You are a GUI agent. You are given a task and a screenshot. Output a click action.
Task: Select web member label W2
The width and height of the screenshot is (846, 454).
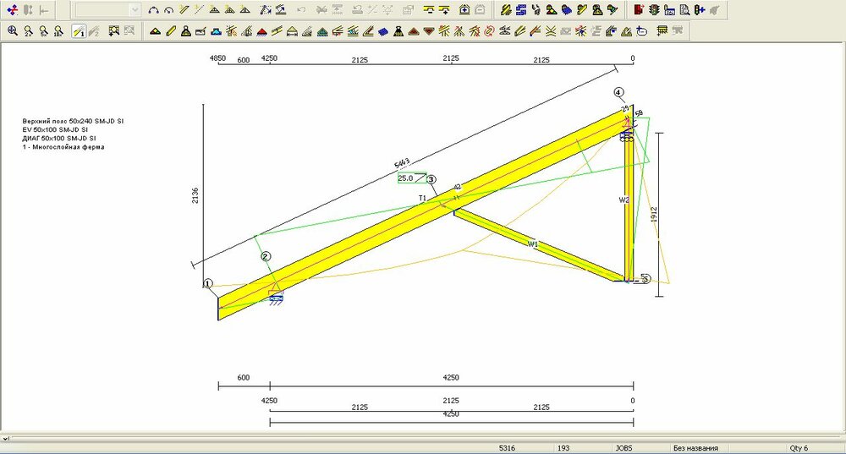(x=624, y=200)
